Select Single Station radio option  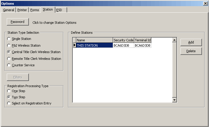click(19, 39)
